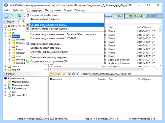Click the Open file toolbar icon

click(x=11, y=16)
